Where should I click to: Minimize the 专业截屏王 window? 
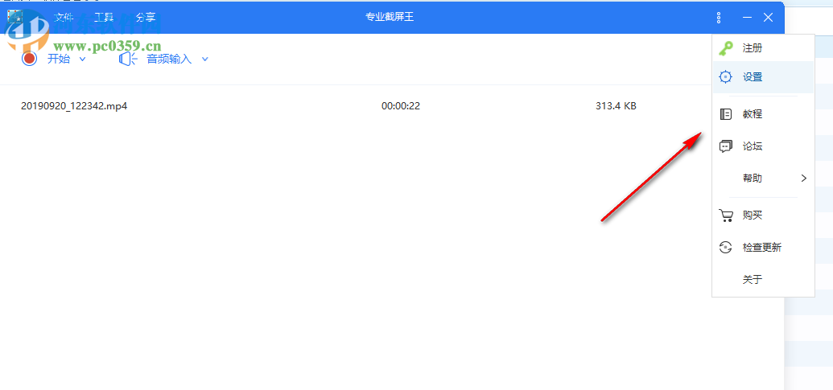point(747,18)
